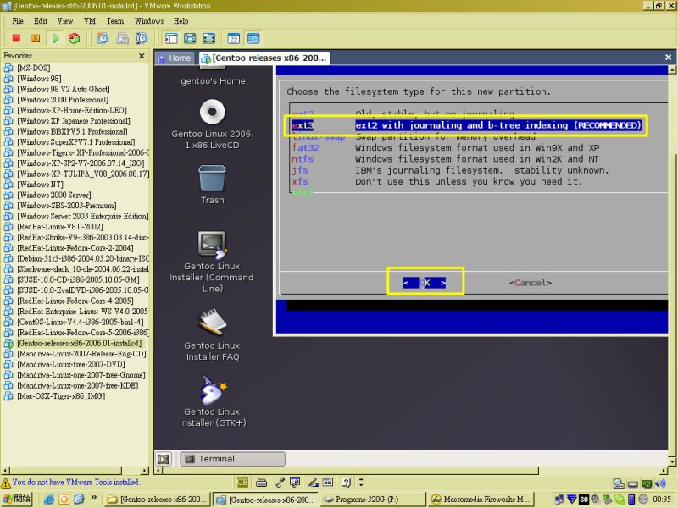Toggle the sidebar show/hide toolbar icon
This screenshot has height=508, width=678.
171,38
